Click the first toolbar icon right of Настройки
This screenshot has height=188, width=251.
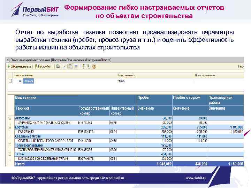pyautogui.click(x=58, y=66)
